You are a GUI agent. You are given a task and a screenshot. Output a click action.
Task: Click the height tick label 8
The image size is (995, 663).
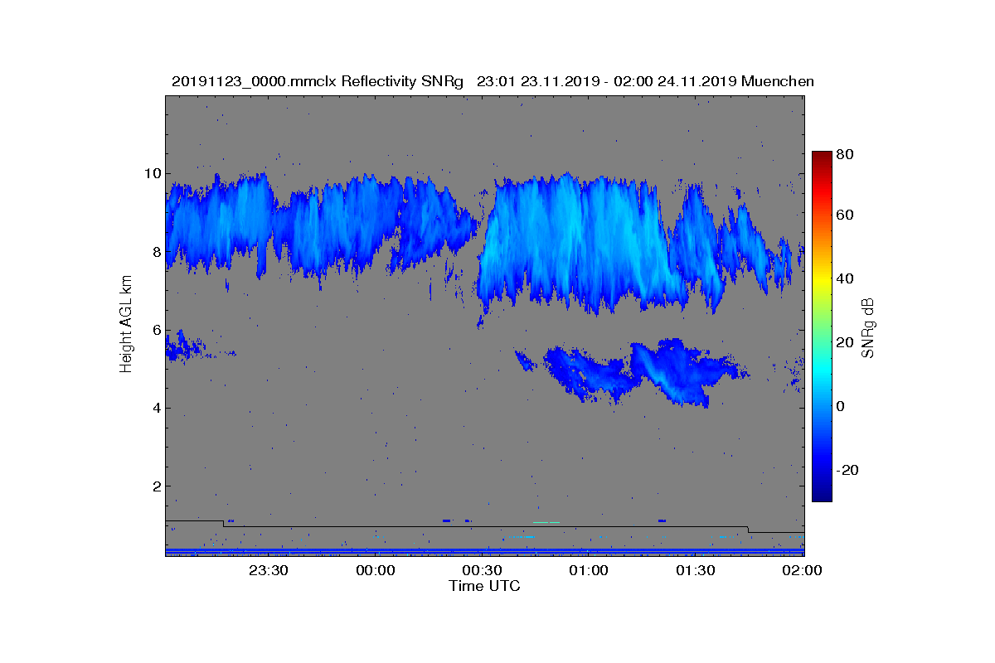[156, 252]
